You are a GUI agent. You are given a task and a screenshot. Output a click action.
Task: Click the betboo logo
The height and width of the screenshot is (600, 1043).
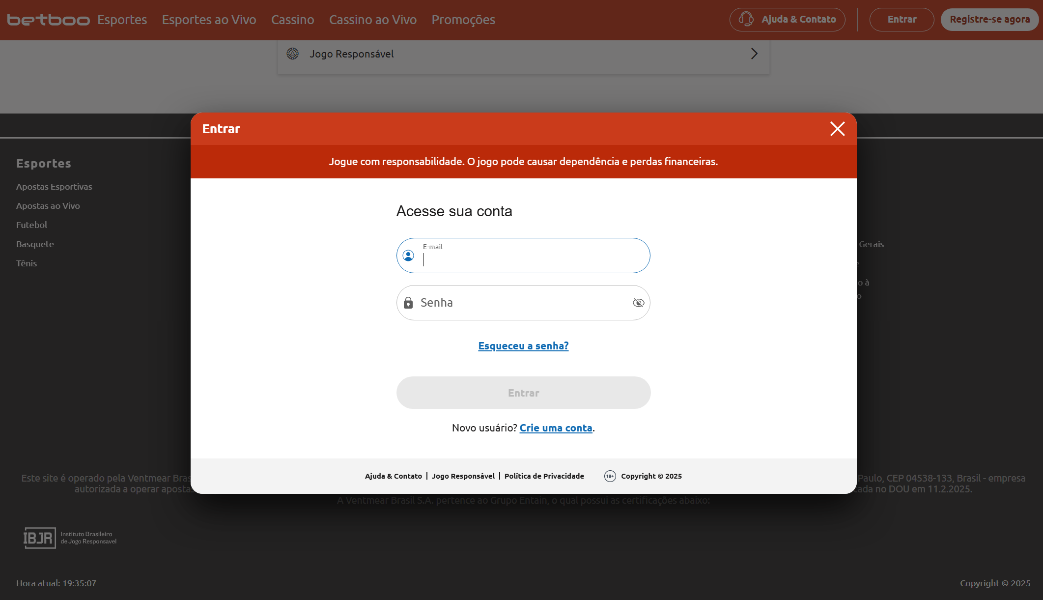[49, 19]
